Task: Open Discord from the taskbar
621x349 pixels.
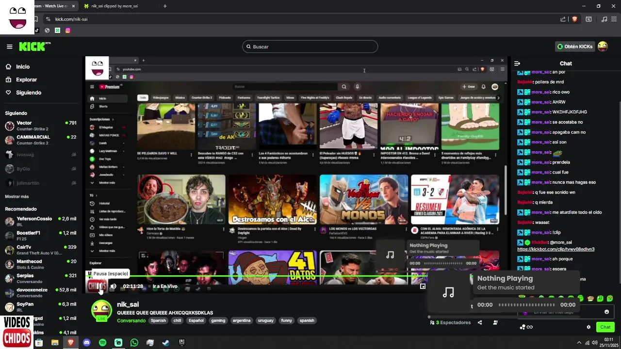Action: click(x=86, y=343)
